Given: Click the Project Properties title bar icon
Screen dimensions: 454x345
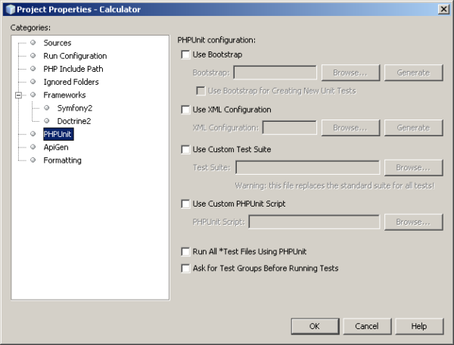Looking at the screenshot, I should pos(9,8).
